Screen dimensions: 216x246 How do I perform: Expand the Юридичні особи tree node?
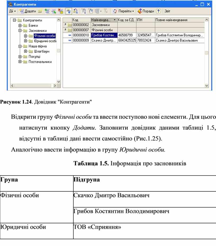(x=25, y=41)
